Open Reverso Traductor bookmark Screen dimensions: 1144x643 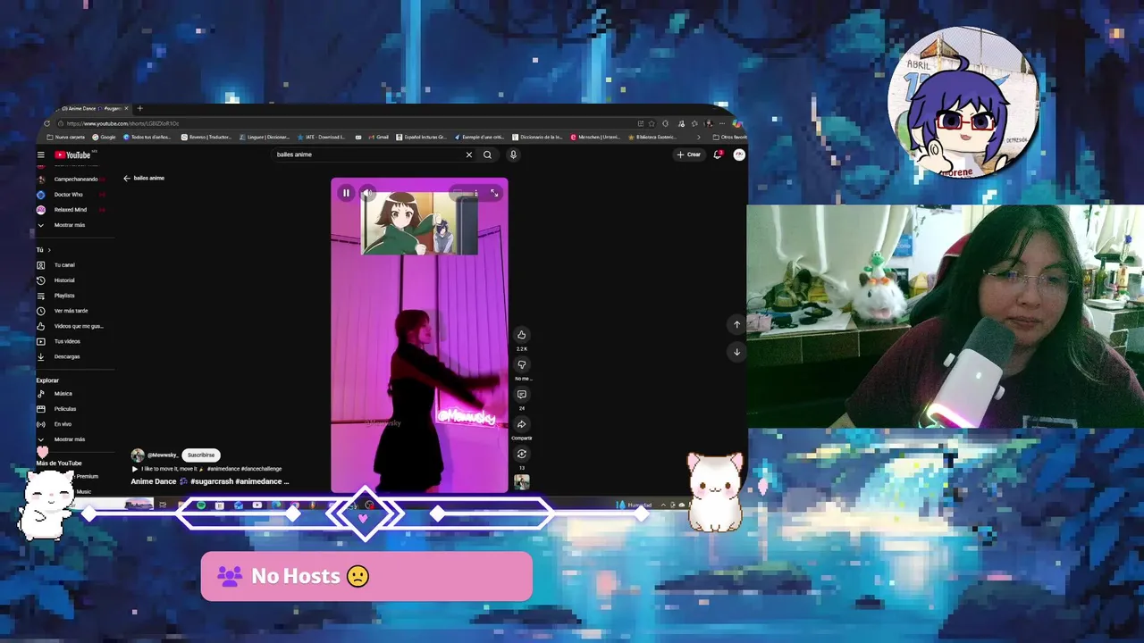click(x=206, y=138)
